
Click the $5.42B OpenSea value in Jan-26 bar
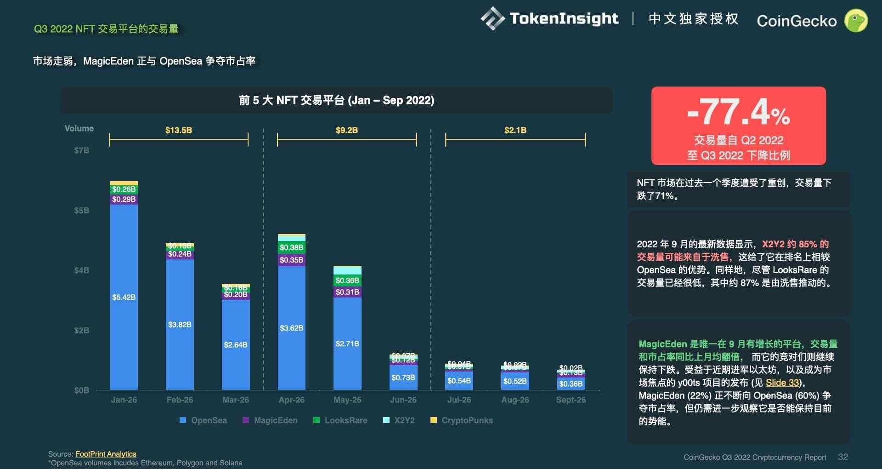pyautogui.click(x=124, y=297)
